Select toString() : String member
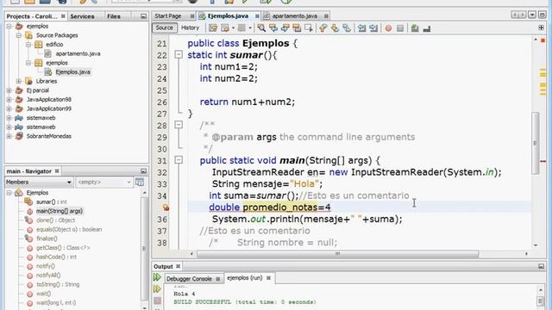552x310 pixels. 58,284
